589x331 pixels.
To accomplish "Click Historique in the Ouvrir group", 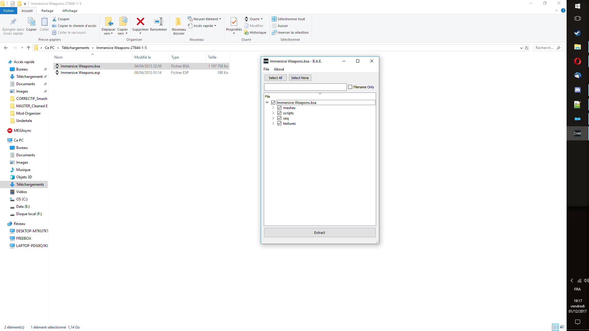I will pyautogui.click(x=255, y=32).
